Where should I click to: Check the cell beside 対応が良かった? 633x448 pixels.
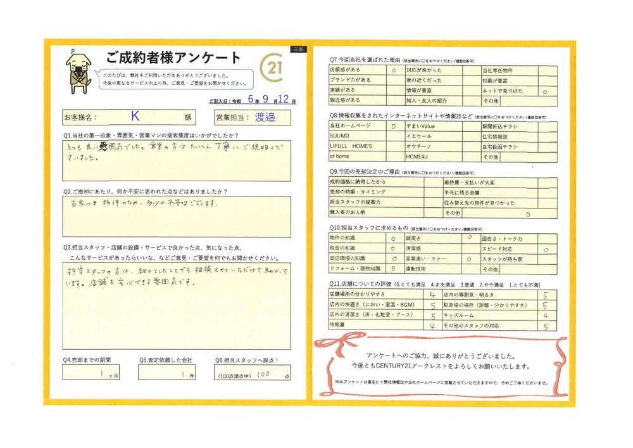(472, 70)
